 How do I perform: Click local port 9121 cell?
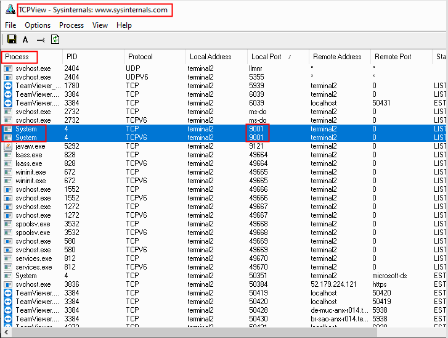point(256,146)
